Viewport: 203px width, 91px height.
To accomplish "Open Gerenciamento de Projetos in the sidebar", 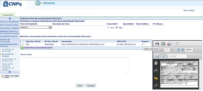I will pos(9,45).
